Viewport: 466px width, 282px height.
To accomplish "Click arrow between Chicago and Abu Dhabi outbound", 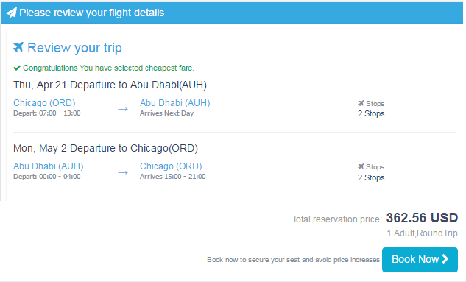I will point(123,110).
